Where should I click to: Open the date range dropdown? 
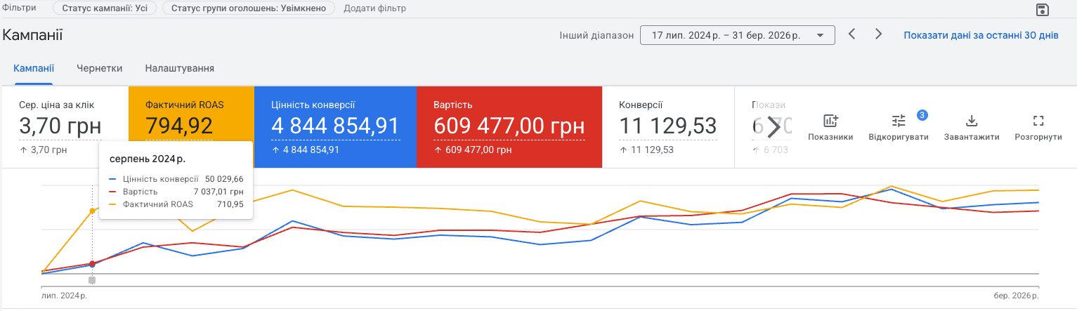point(738,35)
